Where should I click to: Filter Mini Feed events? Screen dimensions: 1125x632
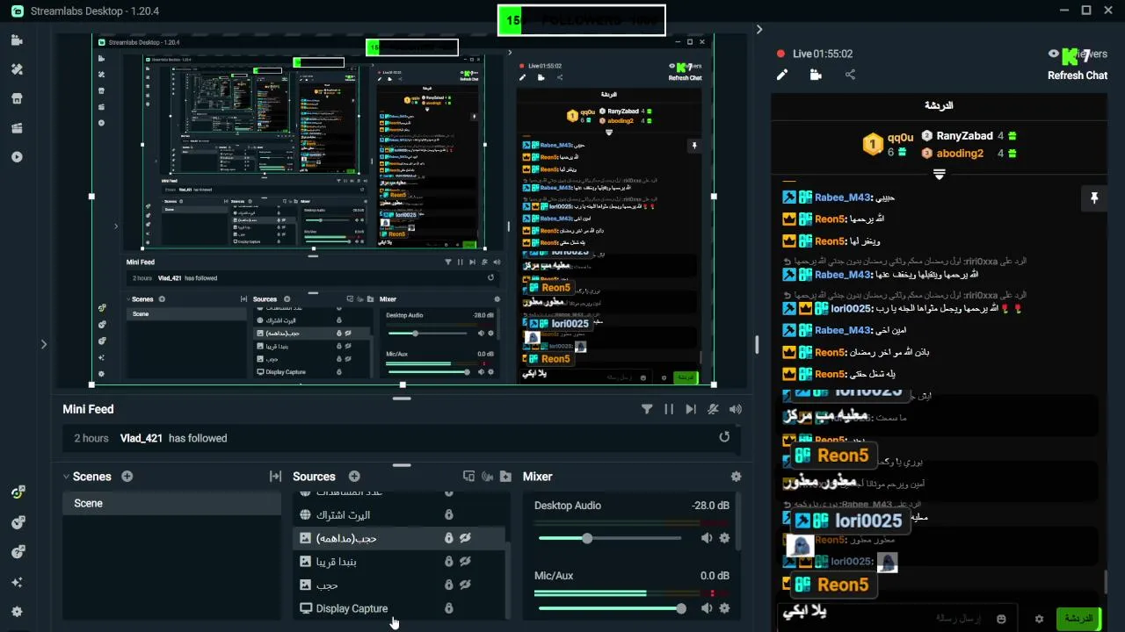click(647, 409)
